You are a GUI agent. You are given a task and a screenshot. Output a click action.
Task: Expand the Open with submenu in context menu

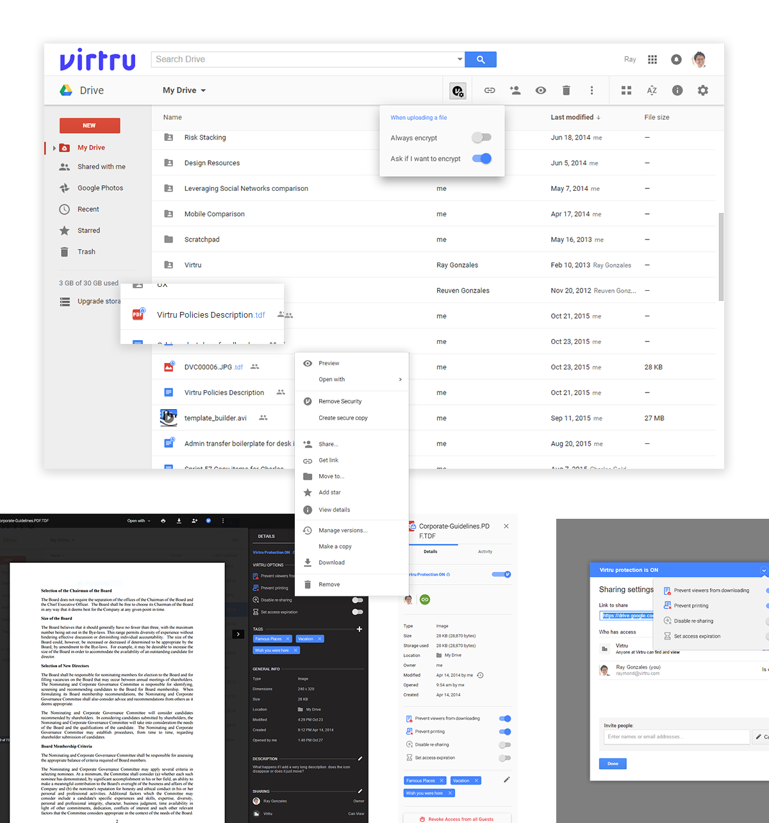coord(401,380)
